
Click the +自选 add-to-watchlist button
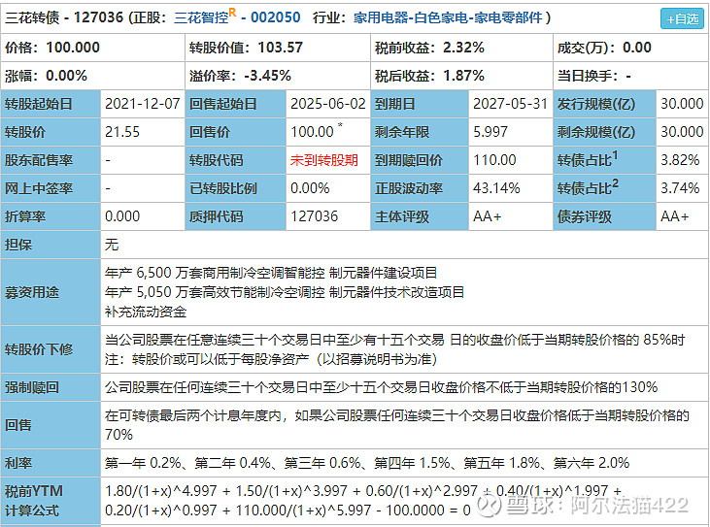[682, 19]
